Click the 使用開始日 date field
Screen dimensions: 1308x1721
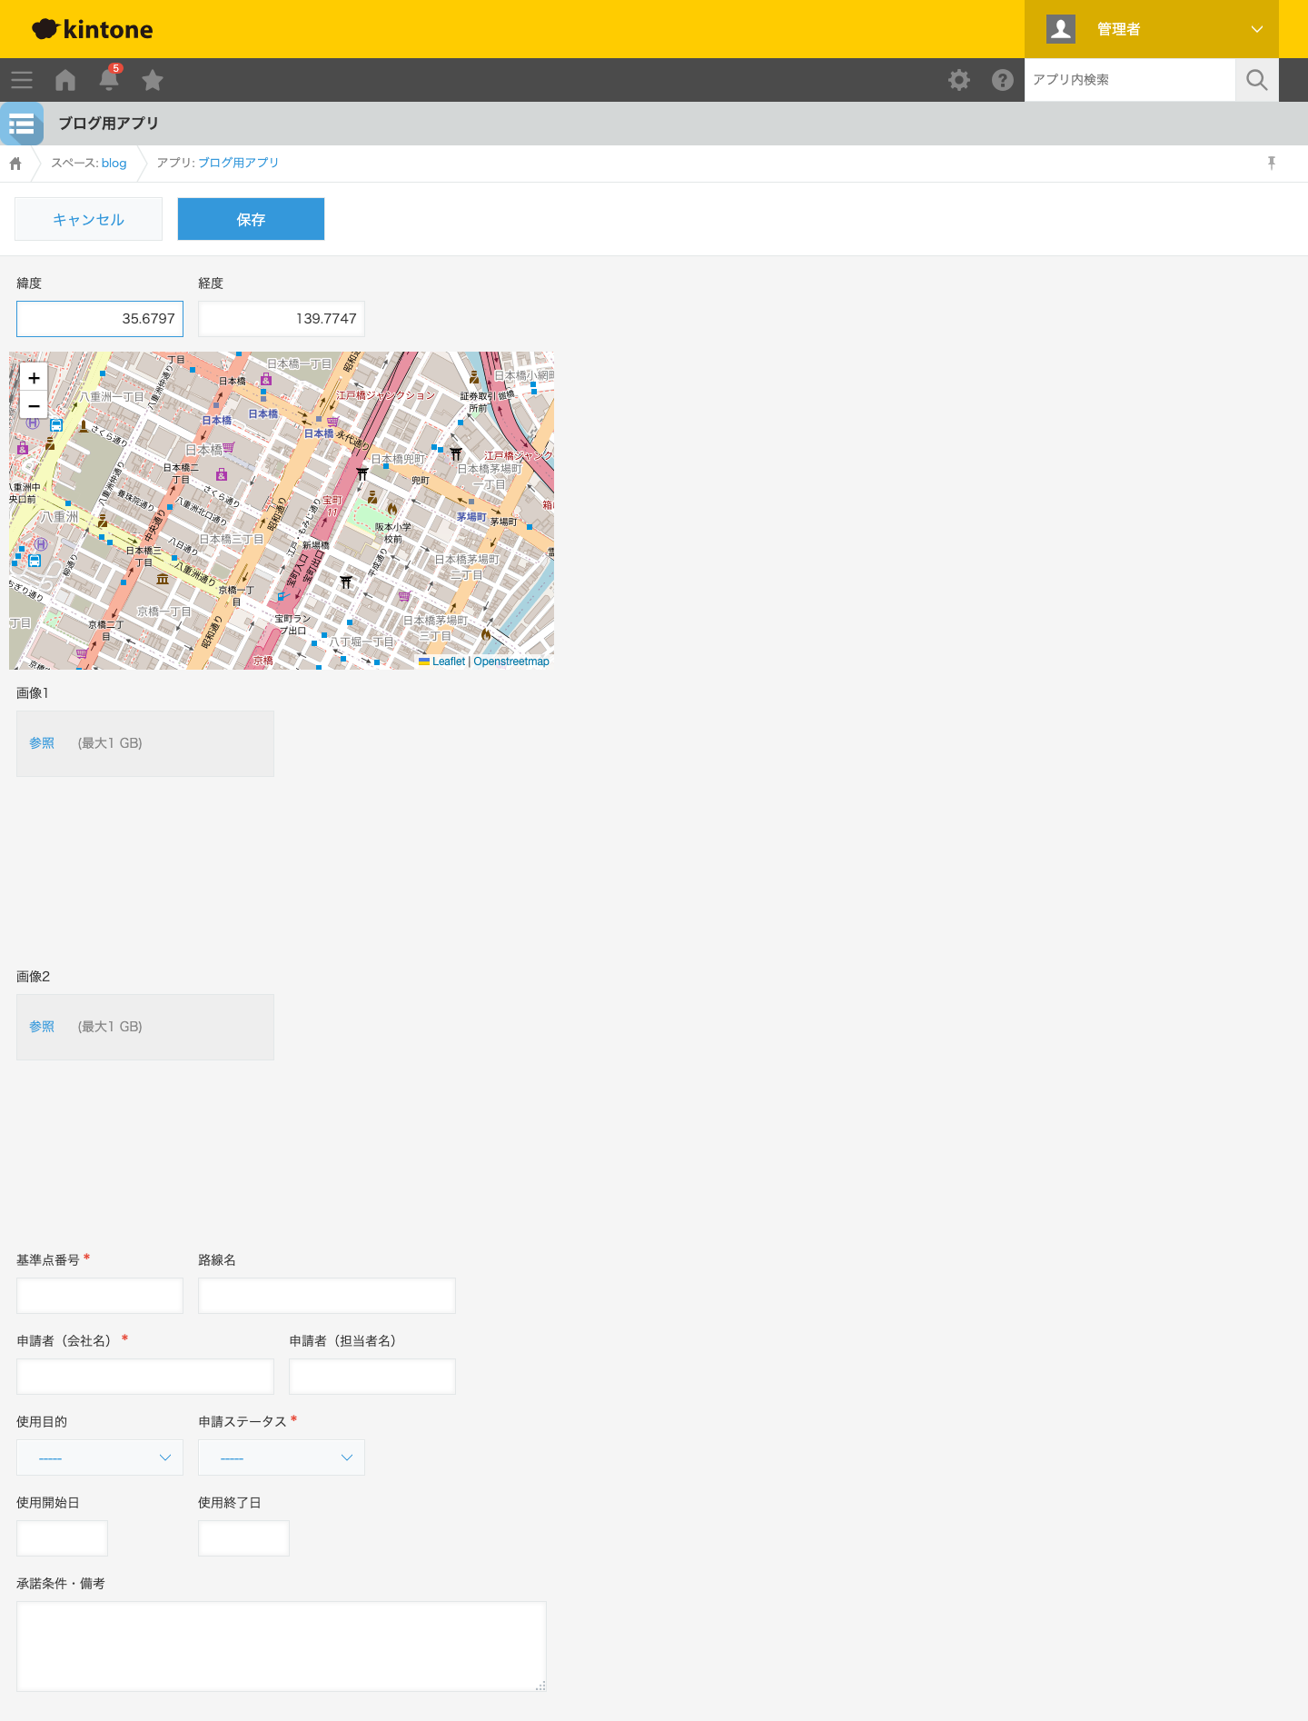point(62,1538)
